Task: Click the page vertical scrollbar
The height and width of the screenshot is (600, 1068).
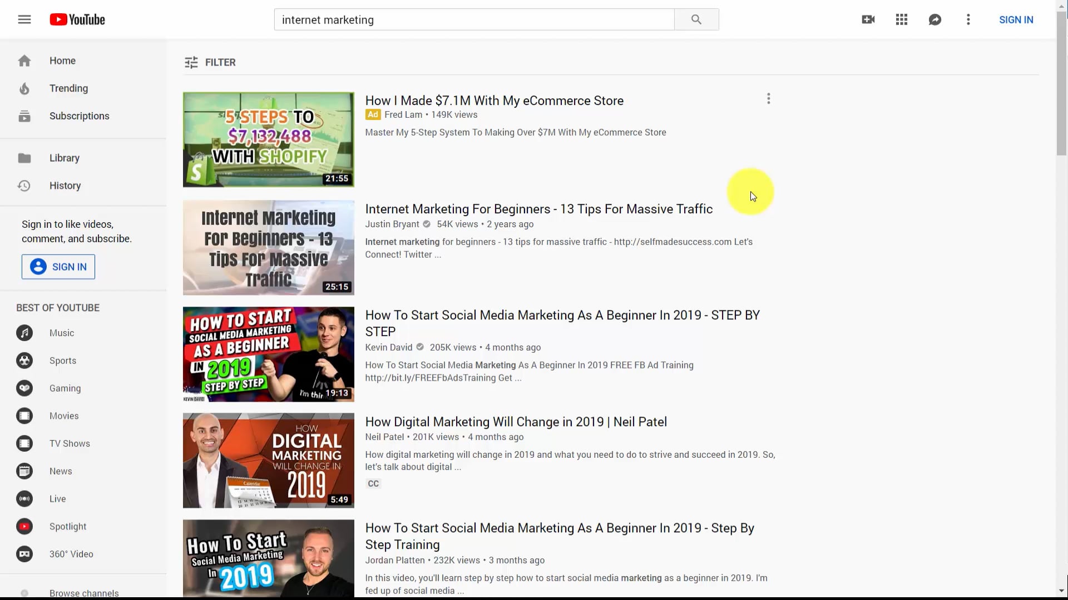Action: coord(1061,83)
